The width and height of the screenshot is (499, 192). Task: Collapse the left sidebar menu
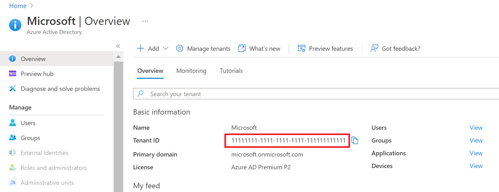pyautogui.click(x=118, y=46)
